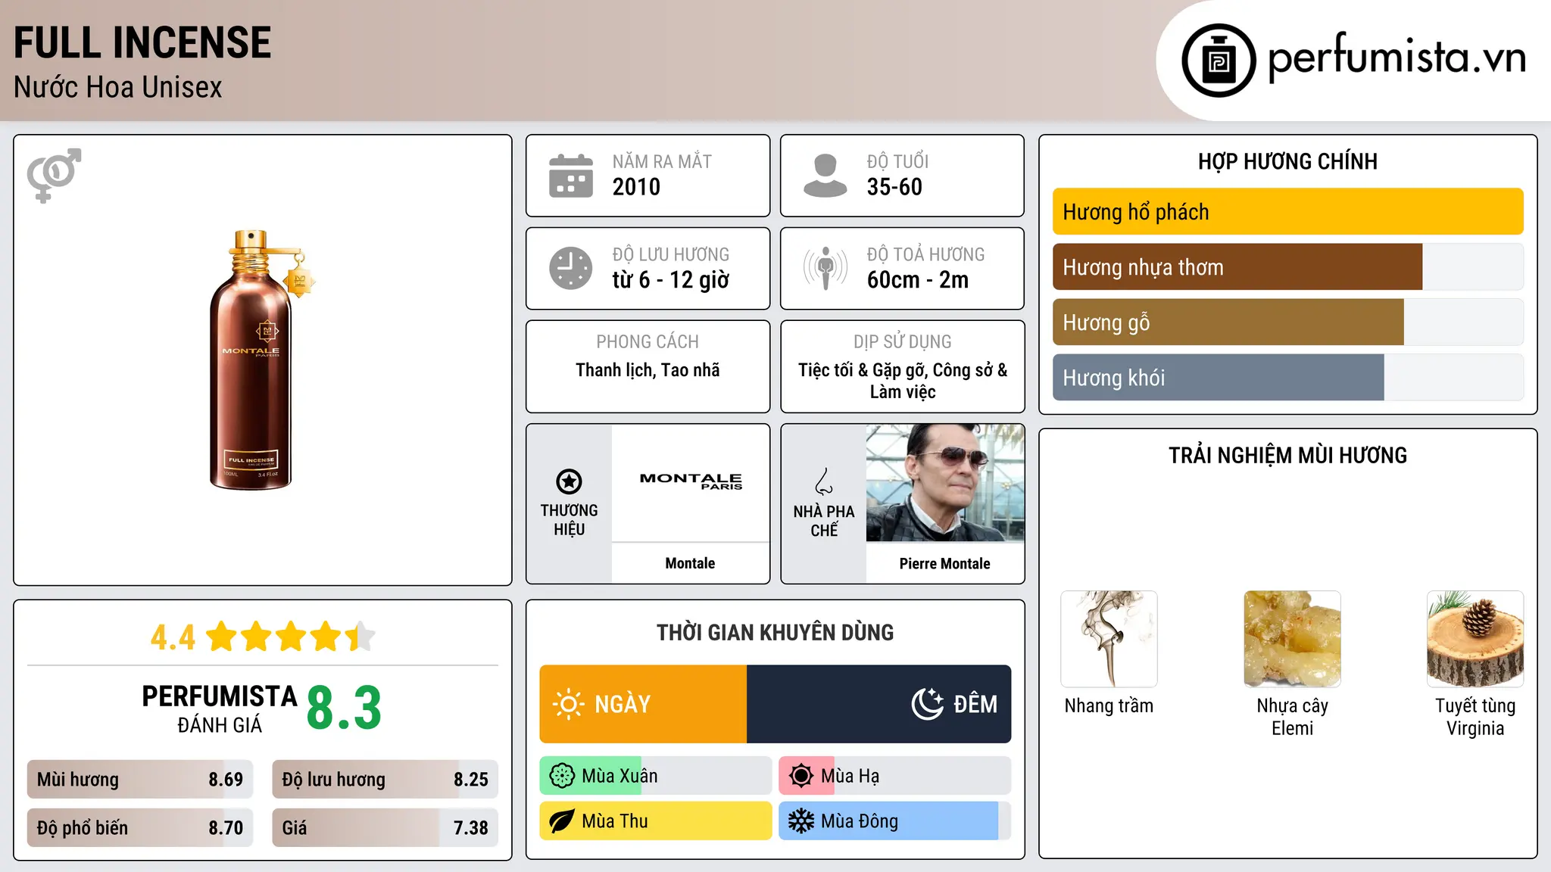Click the Hương hổ phách yellow accord bar
The height and width of the screenshot is (872, 1551).
pyautogui.click(x=1287, y=212)
